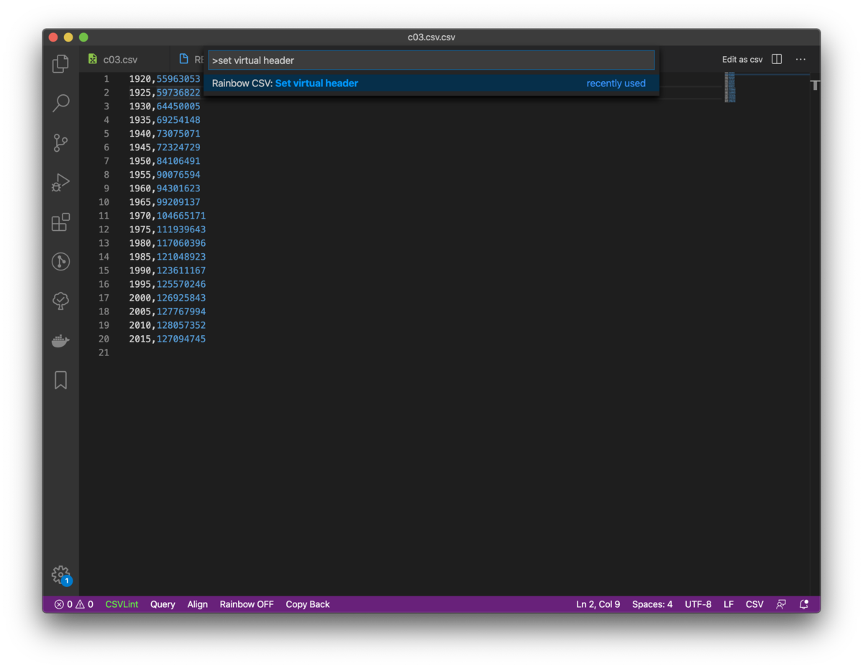The height and width of the screenshot is (669, 863).
Task: Switch to the c03.csv tab
Action: tap(119, 59)
